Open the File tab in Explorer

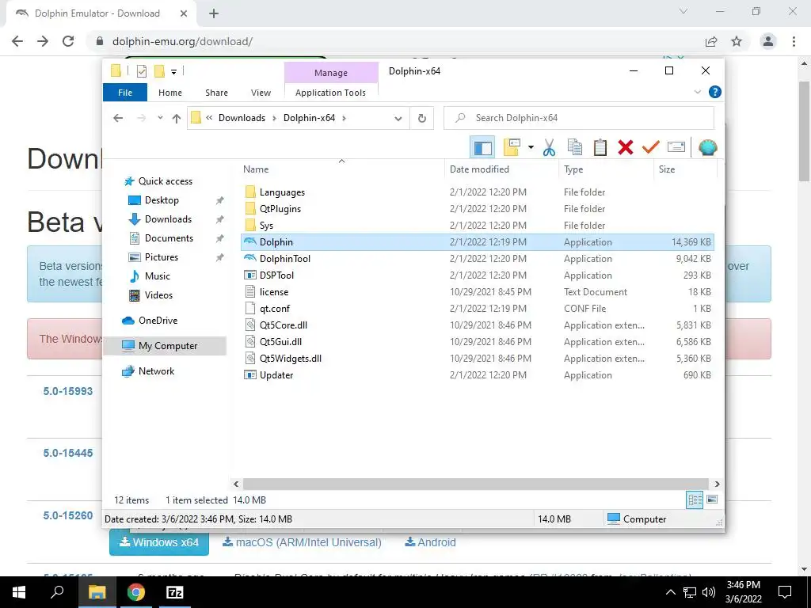click(x=125, y=93)
